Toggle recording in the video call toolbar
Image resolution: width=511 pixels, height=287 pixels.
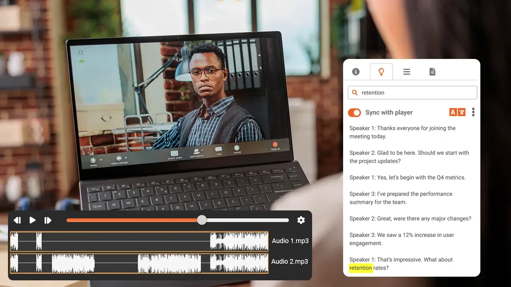[237, 148]
